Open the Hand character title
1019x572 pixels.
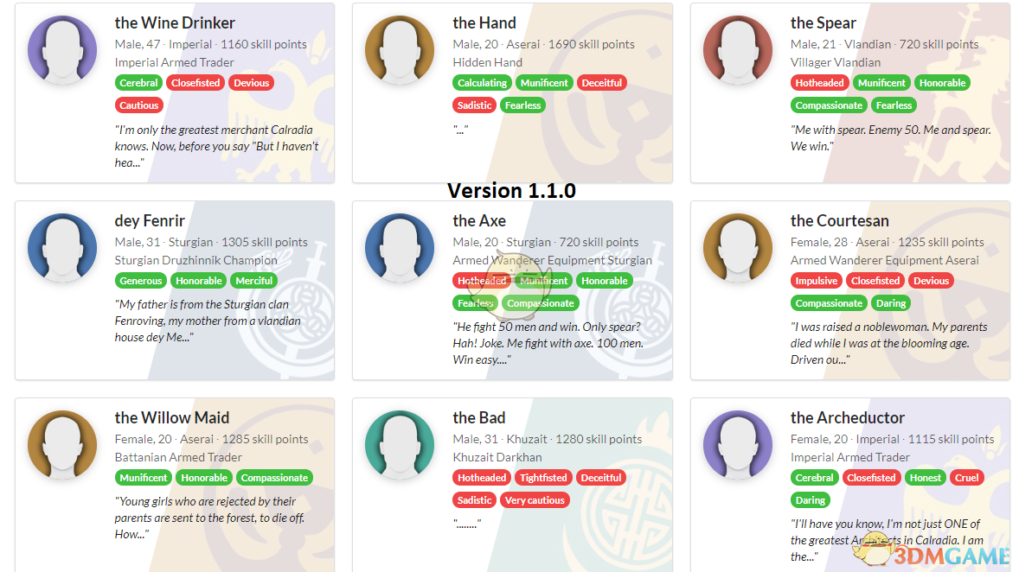coord(484,22)
